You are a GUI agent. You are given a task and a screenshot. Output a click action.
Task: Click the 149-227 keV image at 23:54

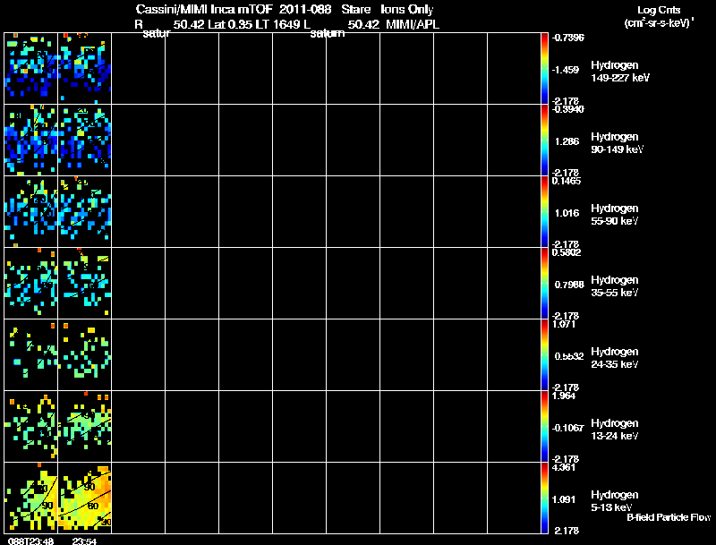[84, 69]
